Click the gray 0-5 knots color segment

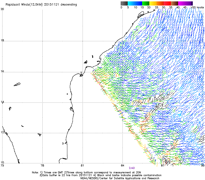pos(124,3)
